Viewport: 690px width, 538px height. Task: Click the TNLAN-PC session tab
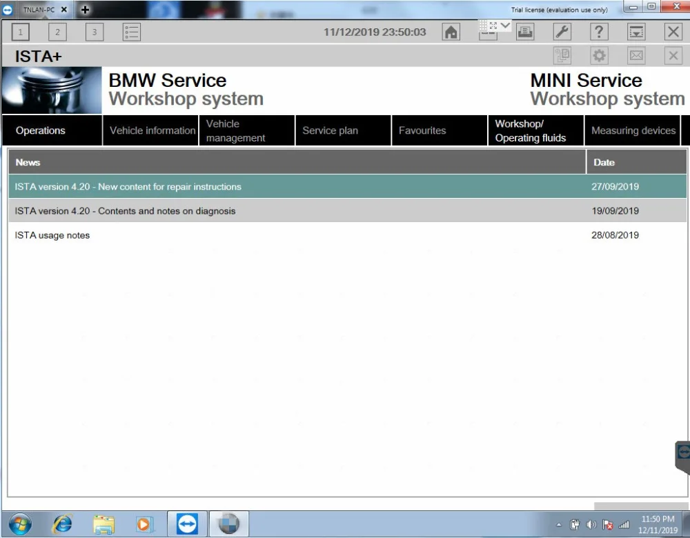click(39, 10)
